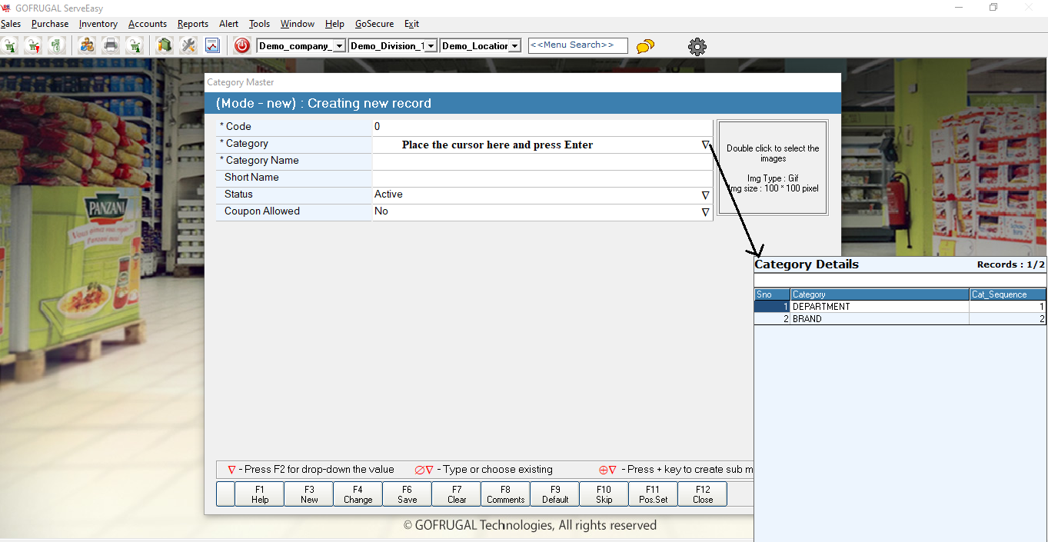Select the DEPARTMENT row in Category Details

point(900,307)
